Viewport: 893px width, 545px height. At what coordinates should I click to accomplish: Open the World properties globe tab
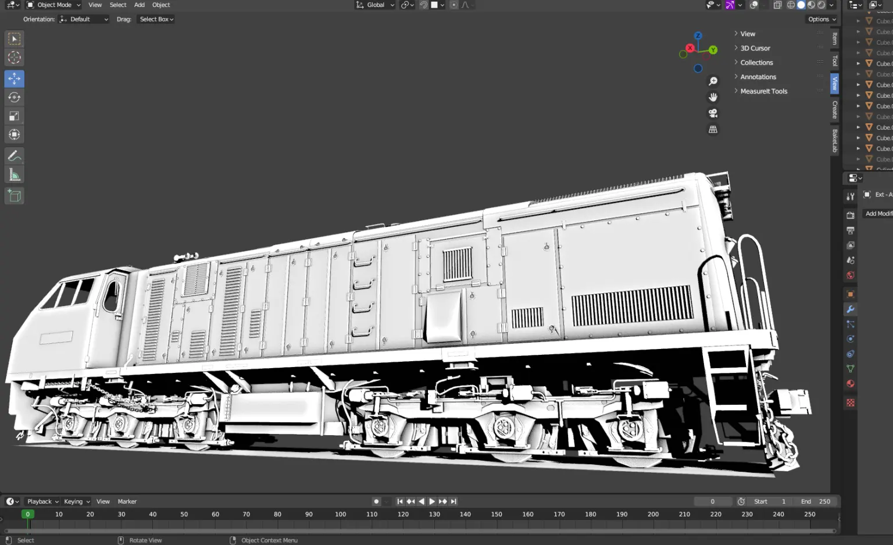(851, 275)
